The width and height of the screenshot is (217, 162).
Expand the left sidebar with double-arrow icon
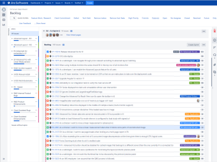click(x=4, y=159)
